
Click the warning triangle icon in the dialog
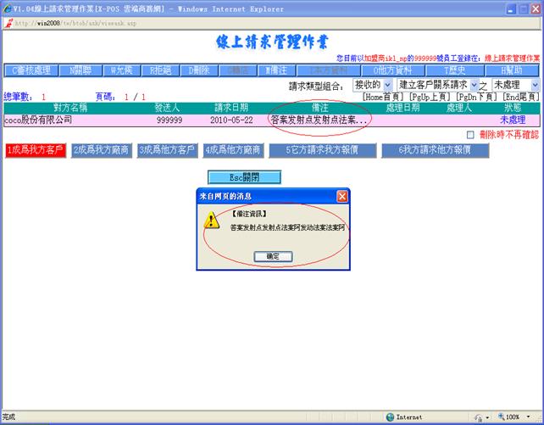(x=212, y=221)
